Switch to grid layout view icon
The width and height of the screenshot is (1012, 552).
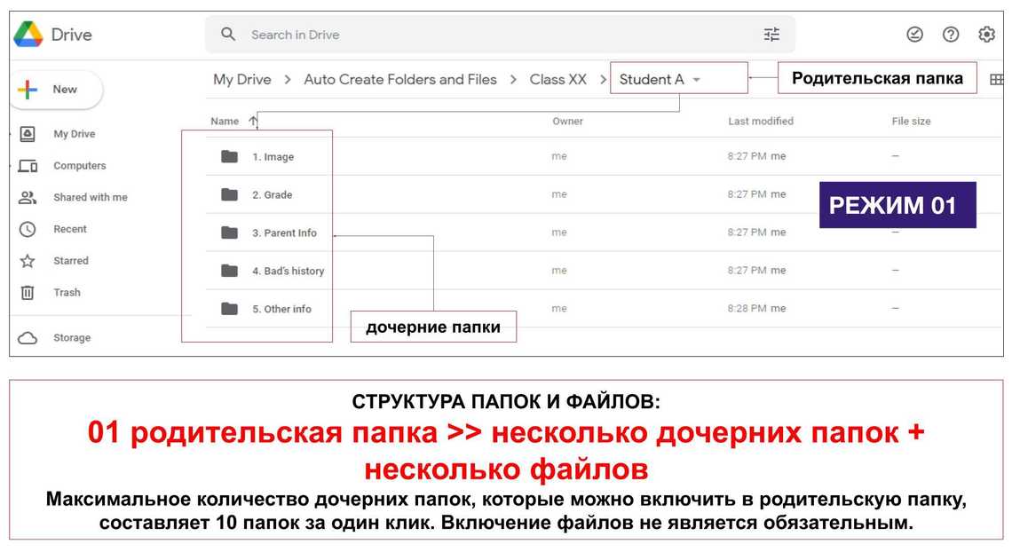pos(997,80)
